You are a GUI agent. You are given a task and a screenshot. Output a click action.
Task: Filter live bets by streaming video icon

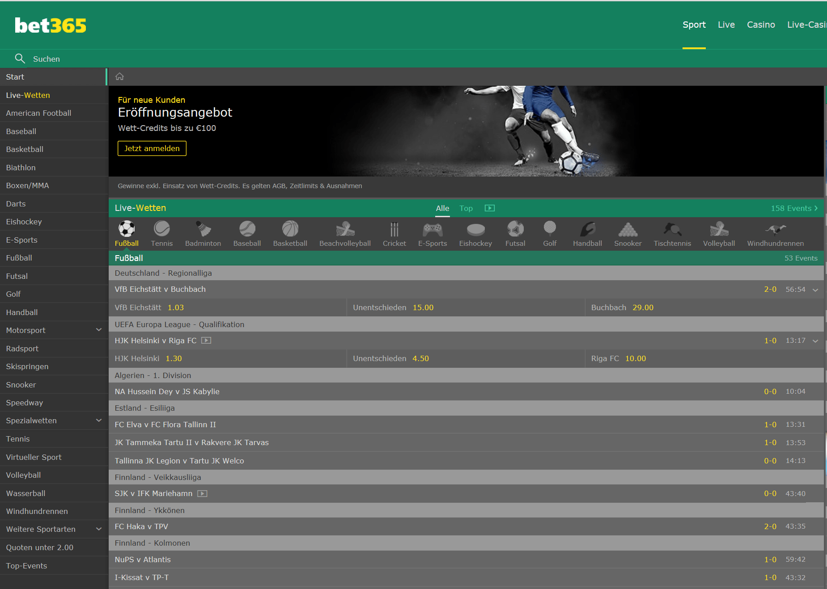pyautogui.click(x=490, y=208)
